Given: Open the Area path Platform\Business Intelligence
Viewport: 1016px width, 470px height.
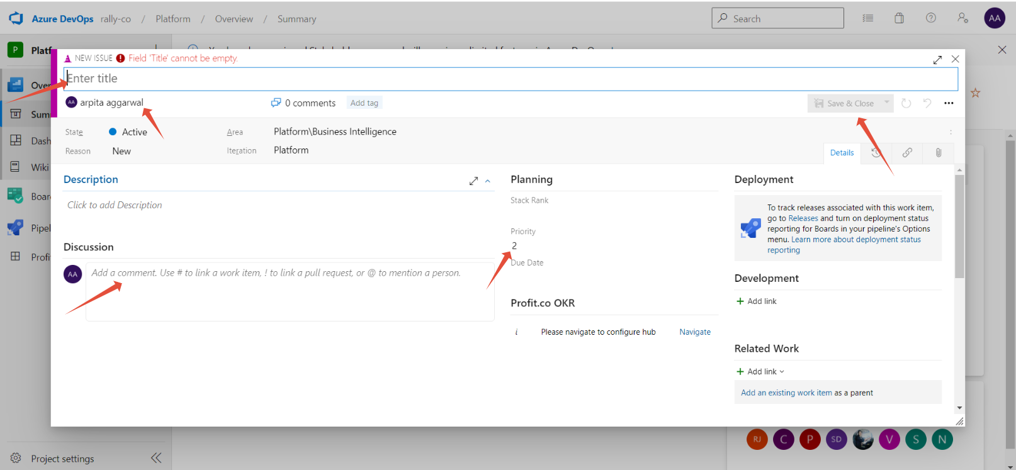Looking at the screenshot, I should coord(335,131).
